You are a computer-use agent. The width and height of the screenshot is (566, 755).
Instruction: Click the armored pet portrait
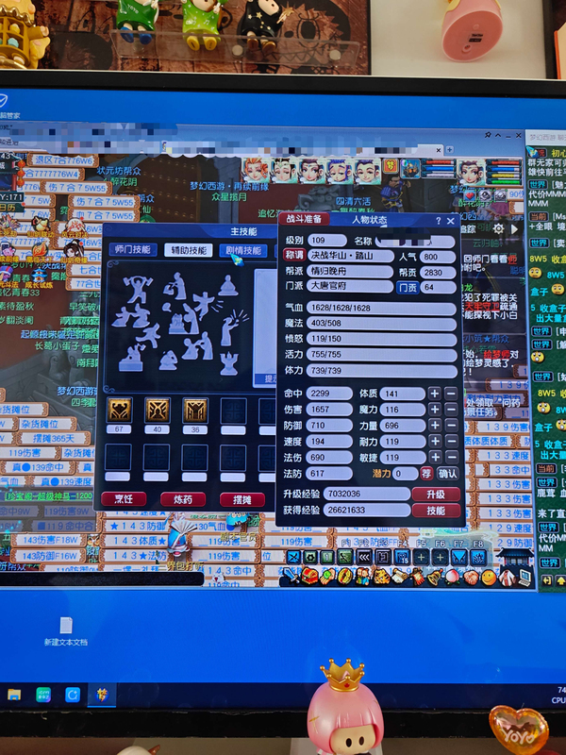410,170
